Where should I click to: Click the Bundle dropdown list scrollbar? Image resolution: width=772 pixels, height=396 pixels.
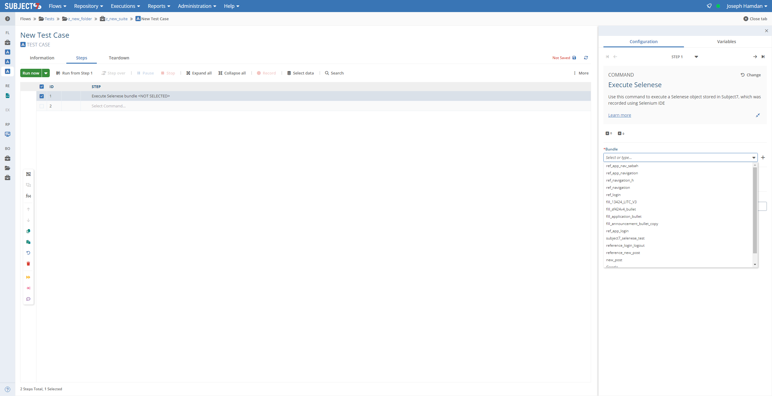pos(755,211)
